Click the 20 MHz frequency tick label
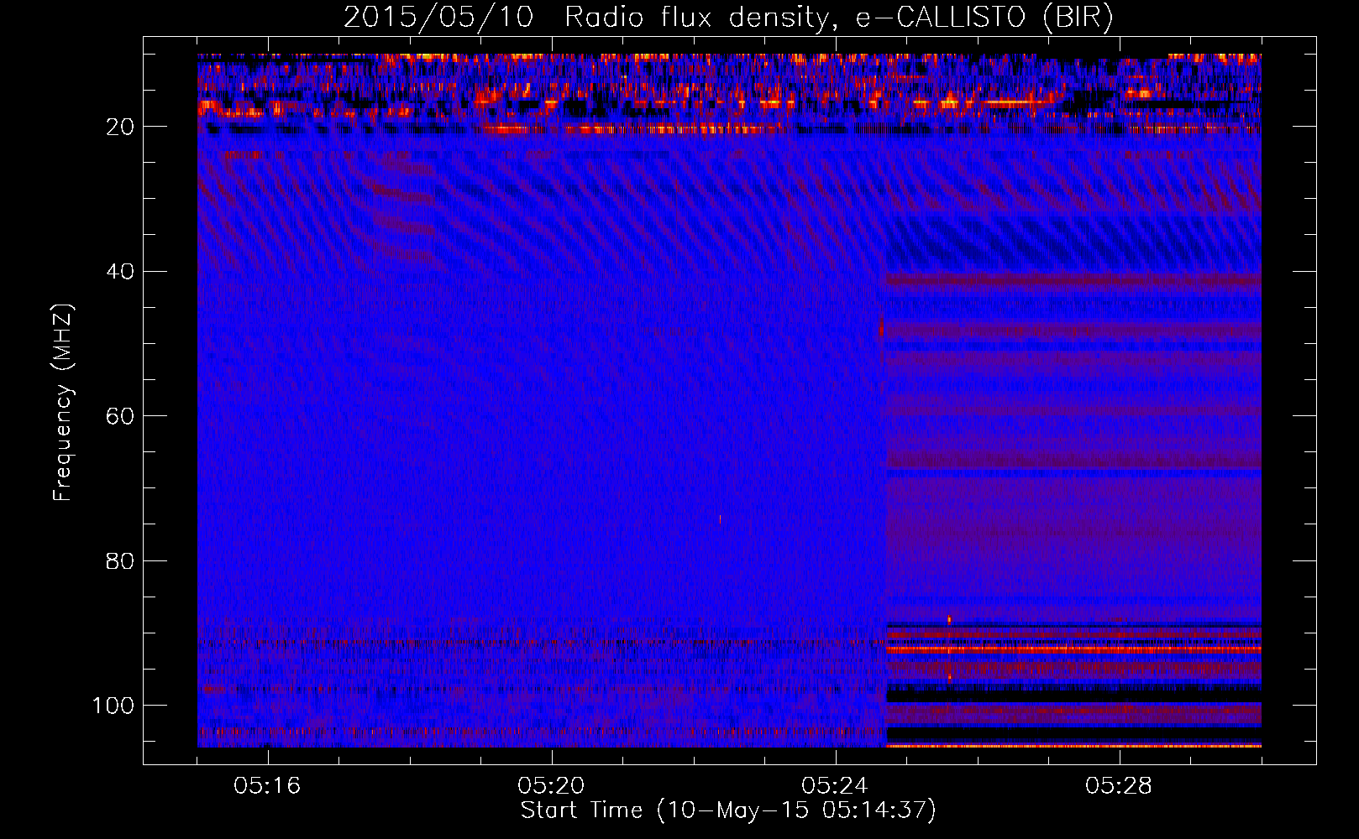This screenshot has width=1359, height=839. (121, 127)
